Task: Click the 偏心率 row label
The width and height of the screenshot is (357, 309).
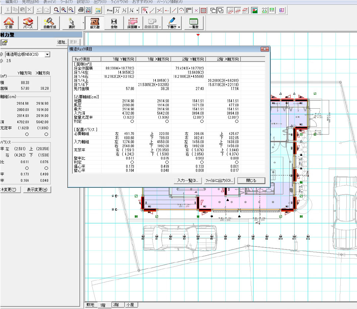Action: click(79, 166)
